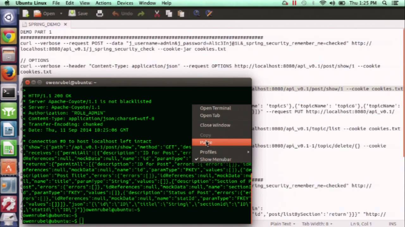The width and height of the screenshot is (405, 227).
Task: Open Find and Replace toolbar icon
Action: click(209, 14)
